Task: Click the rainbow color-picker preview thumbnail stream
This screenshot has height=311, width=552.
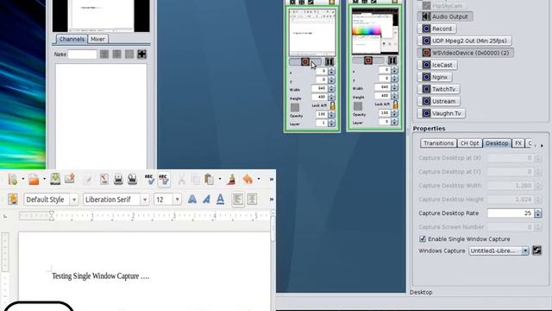Action: 375,32
